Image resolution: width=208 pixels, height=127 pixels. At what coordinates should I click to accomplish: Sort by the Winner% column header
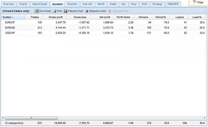click(x=161, y=17)
